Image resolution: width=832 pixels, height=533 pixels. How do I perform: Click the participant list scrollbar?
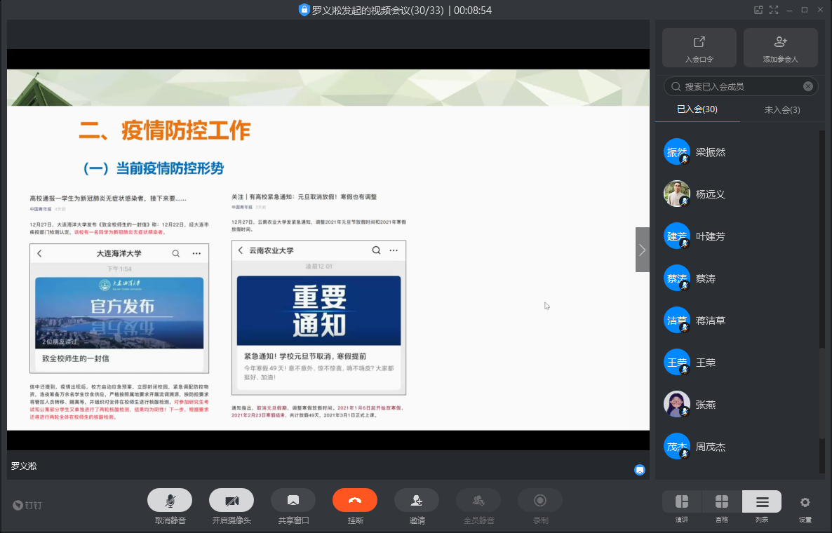point(822,407)
